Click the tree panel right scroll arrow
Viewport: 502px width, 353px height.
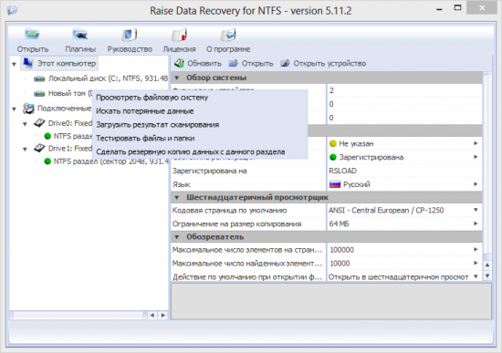(x=163, y=316)
